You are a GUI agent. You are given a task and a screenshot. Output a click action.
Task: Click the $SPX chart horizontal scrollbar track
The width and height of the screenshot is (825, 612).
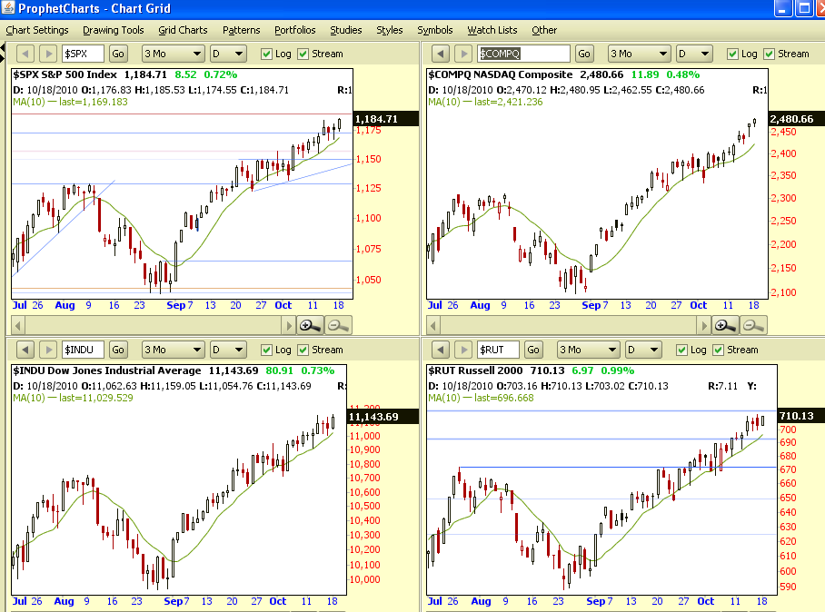pos(153,326)
